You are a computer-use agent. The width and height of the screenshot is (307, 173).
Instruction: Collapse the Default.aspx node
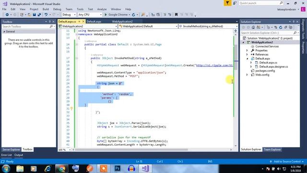tap(247, 59)
